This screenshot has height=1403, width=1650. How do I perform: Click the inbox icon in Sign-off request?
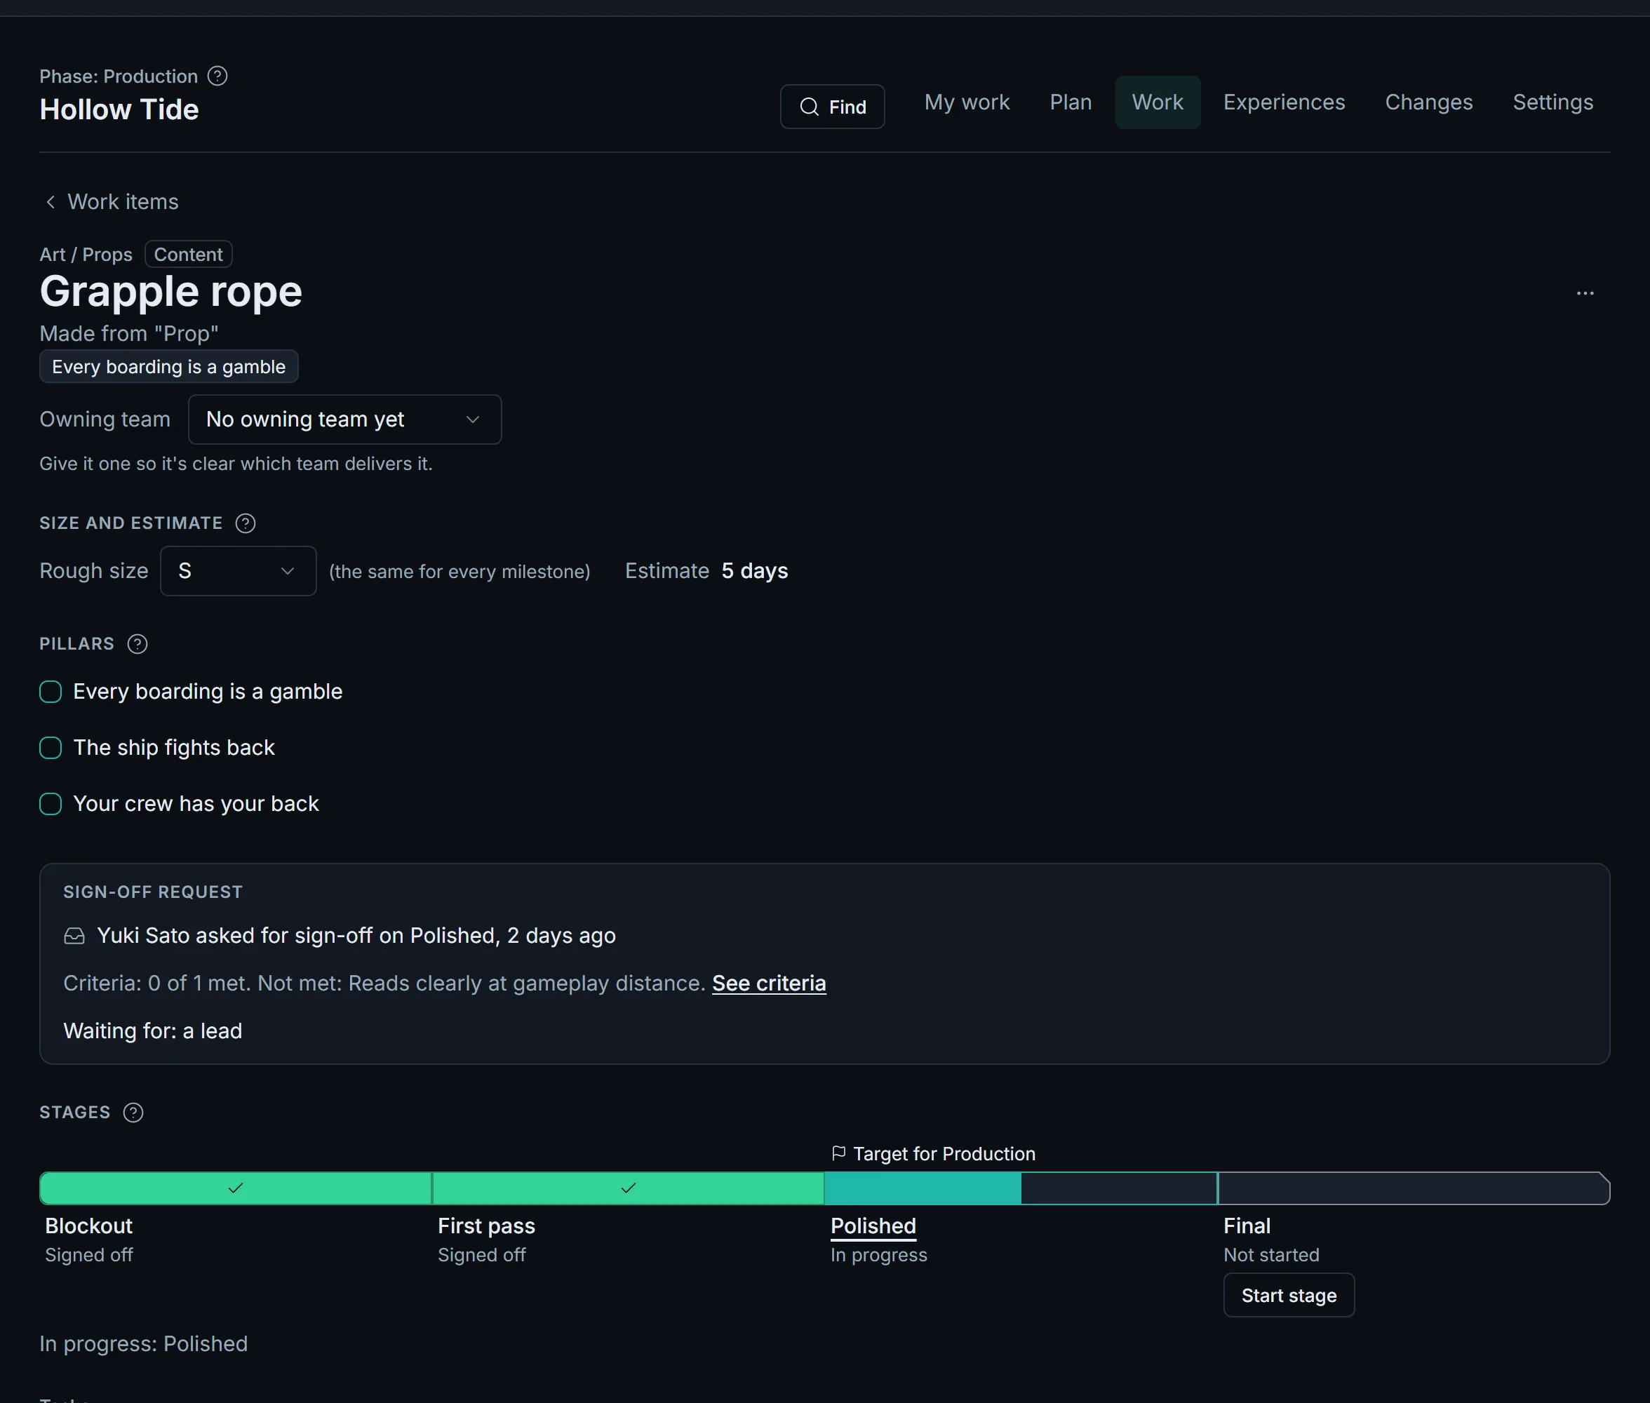(x=74, y=935)
